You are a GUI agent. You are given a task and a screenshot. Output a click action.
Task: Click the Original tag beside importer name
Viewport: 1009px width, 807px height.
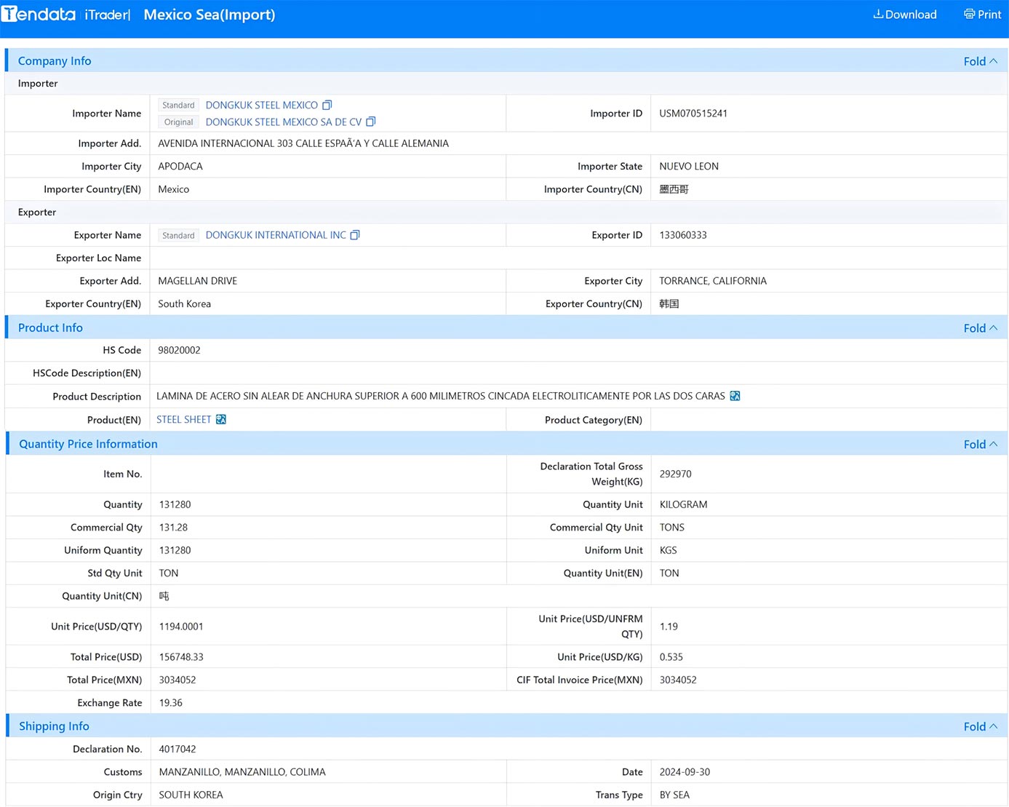[x=178, y=122]
